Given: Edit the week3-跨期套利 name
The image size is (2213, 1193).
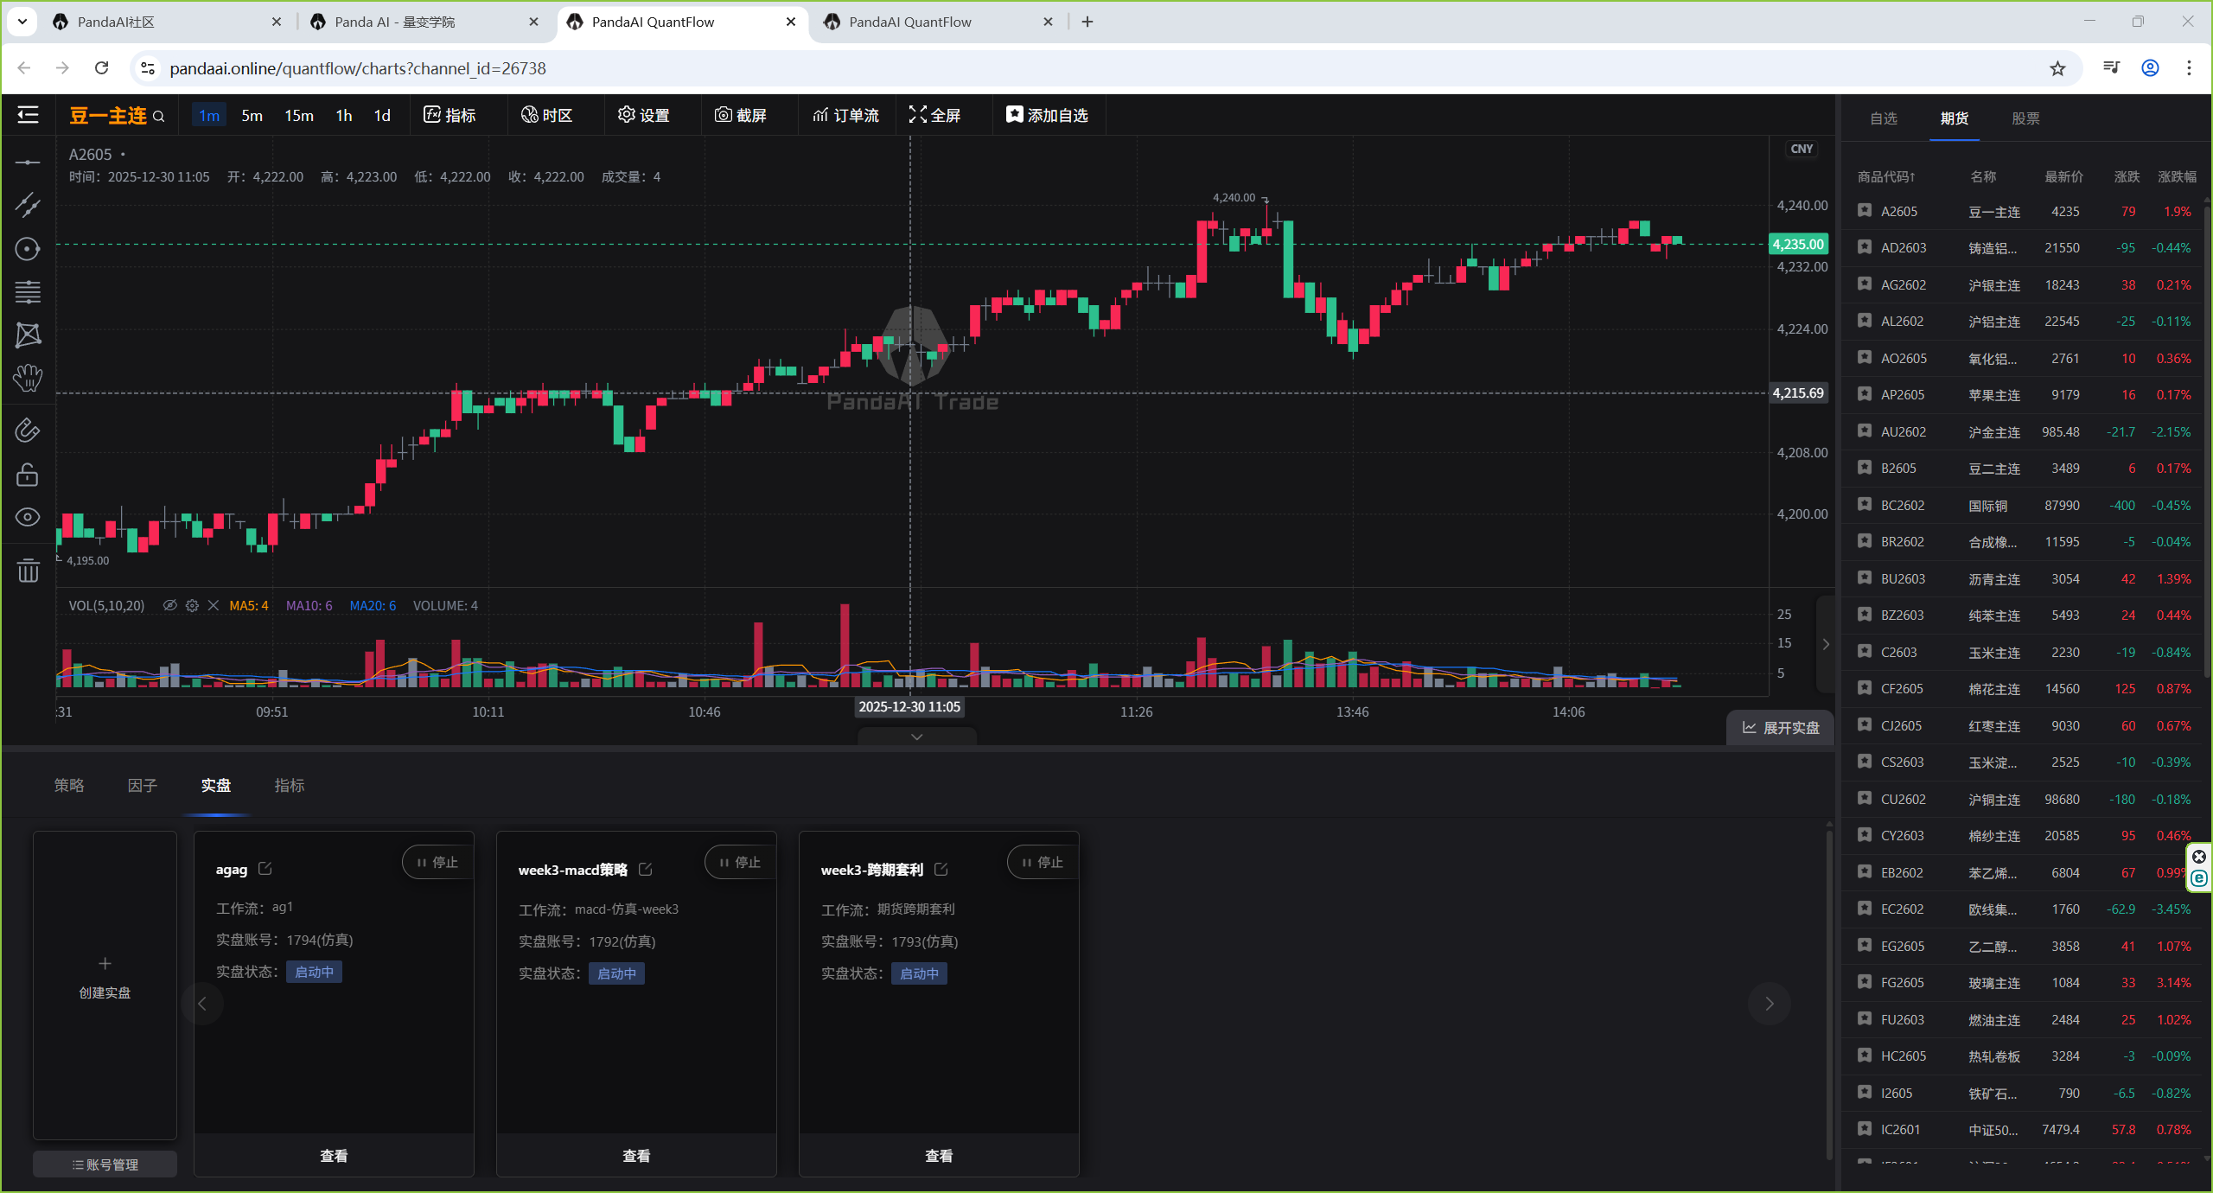Looking at the screenshot, I should 941,869.
